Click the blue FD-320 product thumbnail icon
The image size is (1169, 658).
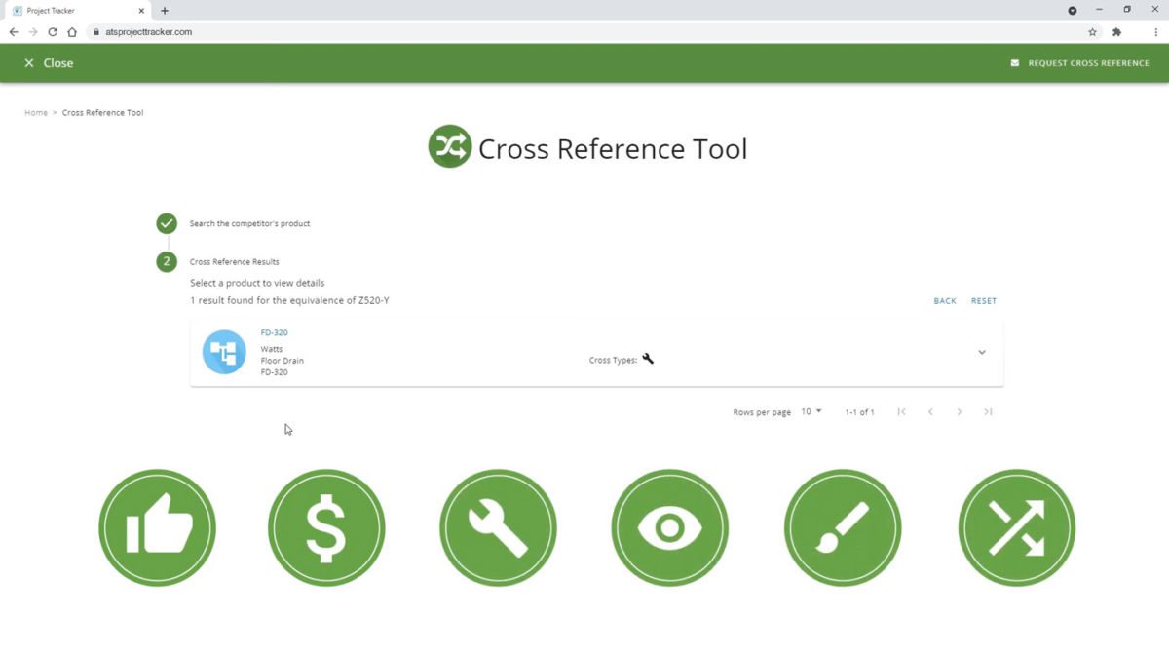point(224,352)
